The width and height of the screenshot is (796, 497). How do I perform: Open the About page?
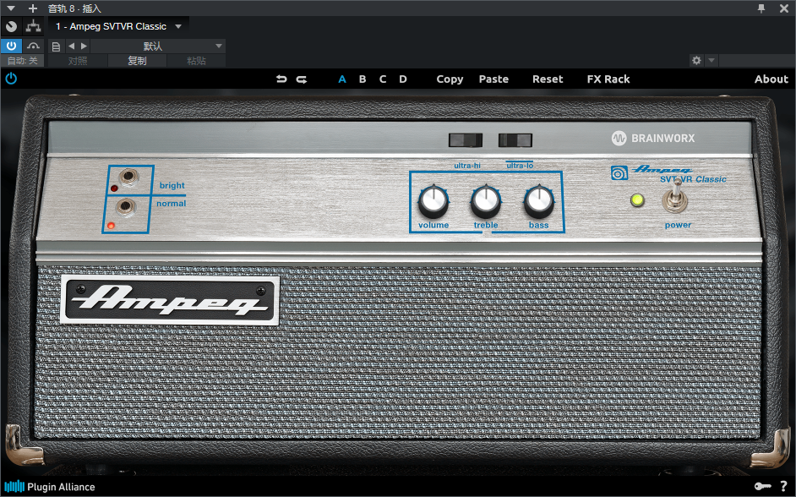(x=771, y=79)
